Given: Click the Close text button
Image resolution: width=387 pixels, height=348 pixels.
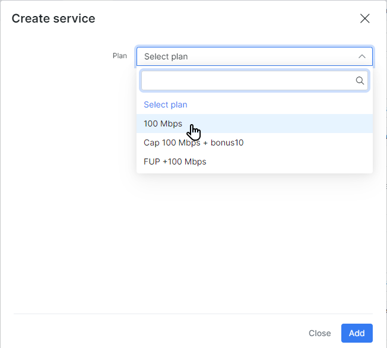Looking at the screenshot, I should click(319, 333).
